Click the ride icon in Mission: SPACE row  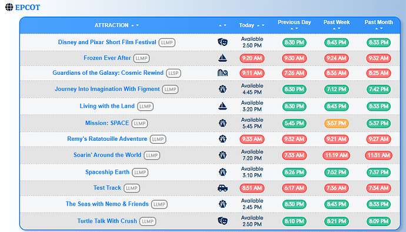point(222,123)
